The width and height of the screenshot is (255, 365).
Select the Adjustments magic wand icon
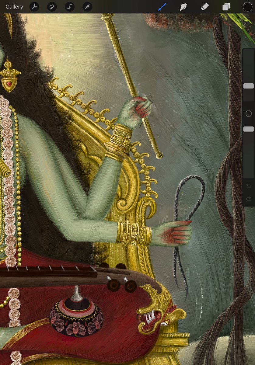(x=52, y=7)
